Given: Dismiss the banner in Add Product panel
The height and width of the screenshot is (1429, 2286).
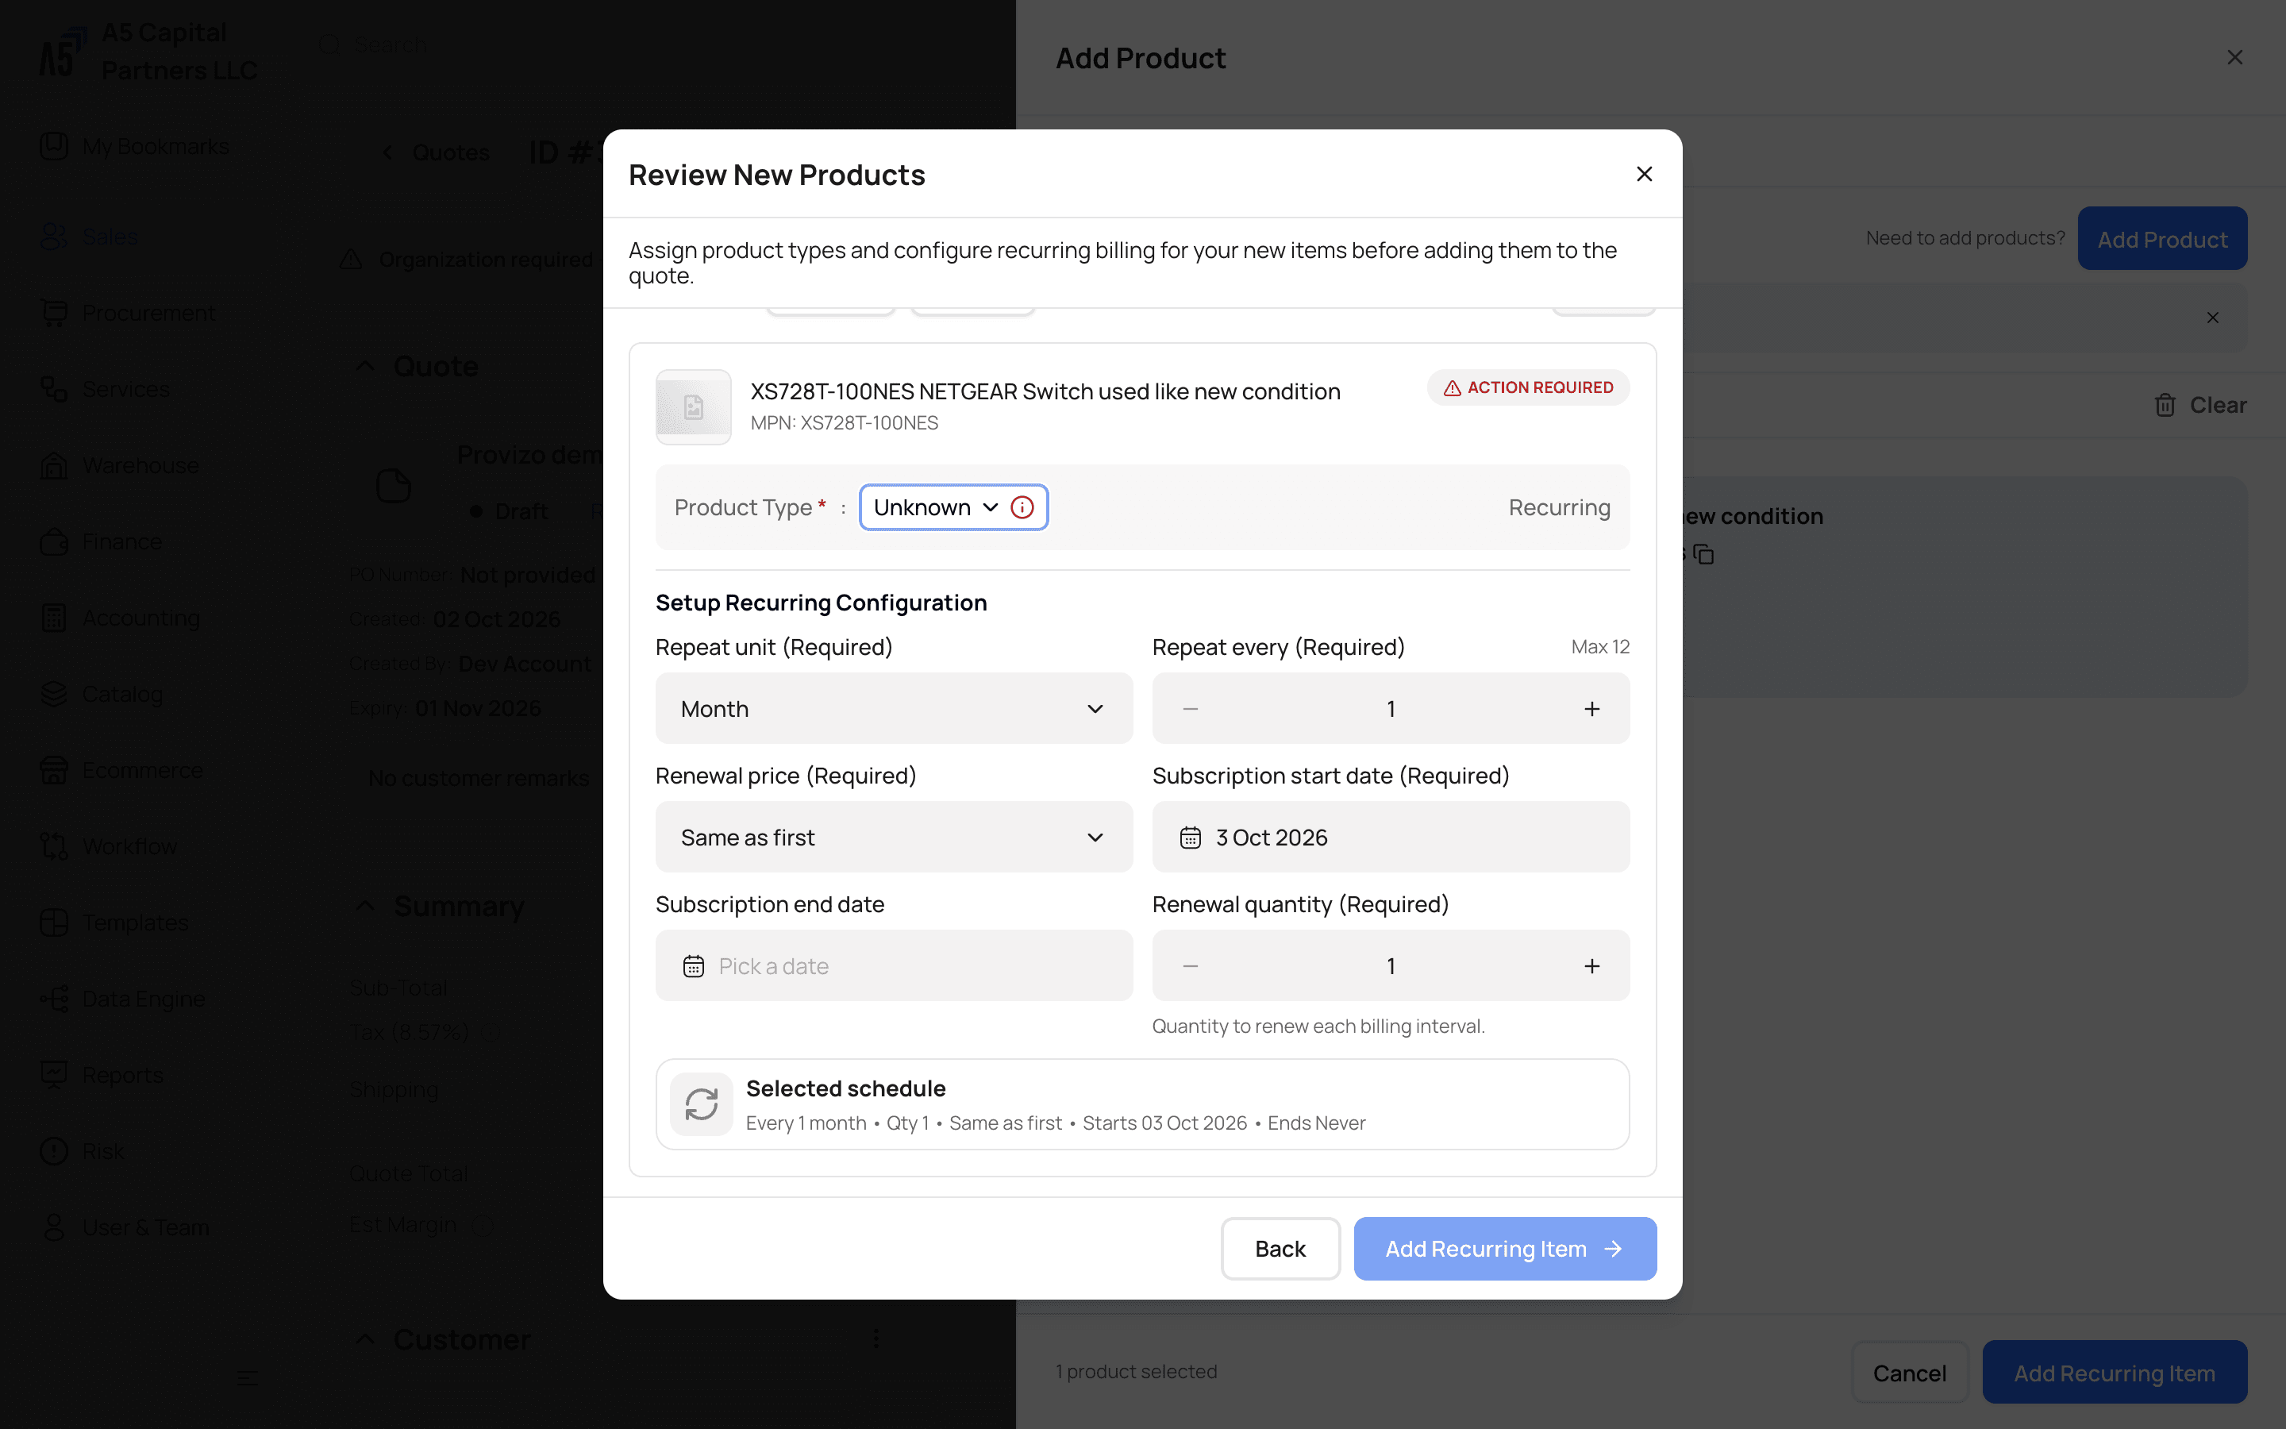Looking at the screenshot, I should coord(2212,318).
